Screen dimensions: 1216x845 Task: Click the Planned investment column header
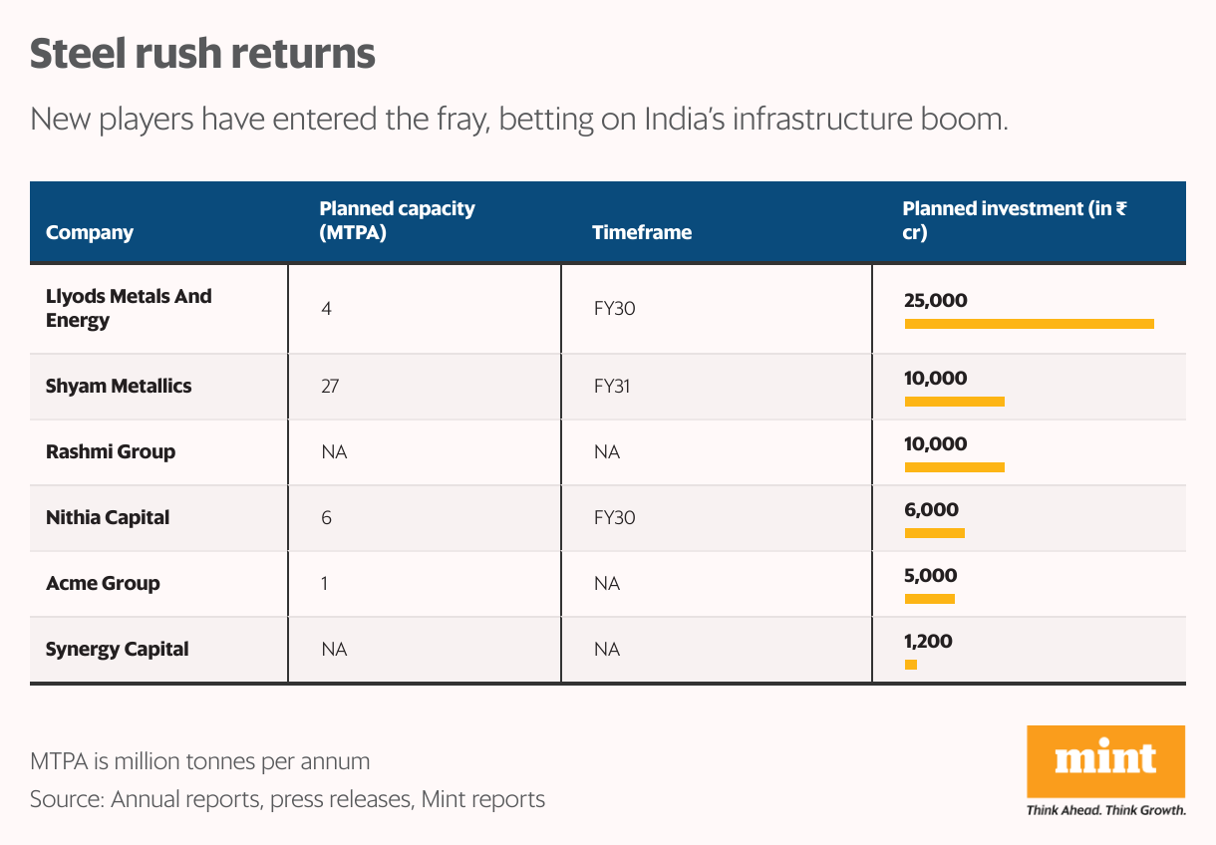pyautogui.click(x=1015, y=220)
